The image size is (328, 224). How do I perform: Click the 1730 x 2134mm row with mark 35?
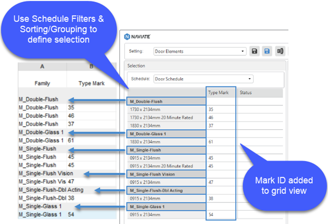[205, 109]
